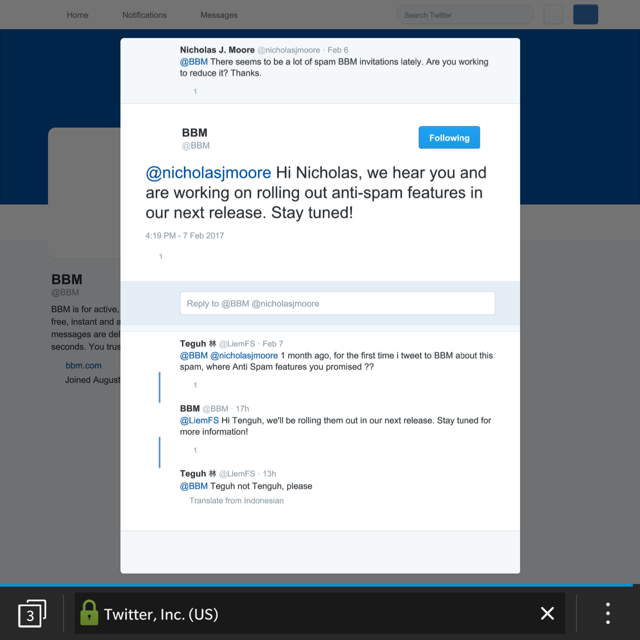Open the Messages tab
The width and height of the screenshot is (640, 640).
point(219,15)
